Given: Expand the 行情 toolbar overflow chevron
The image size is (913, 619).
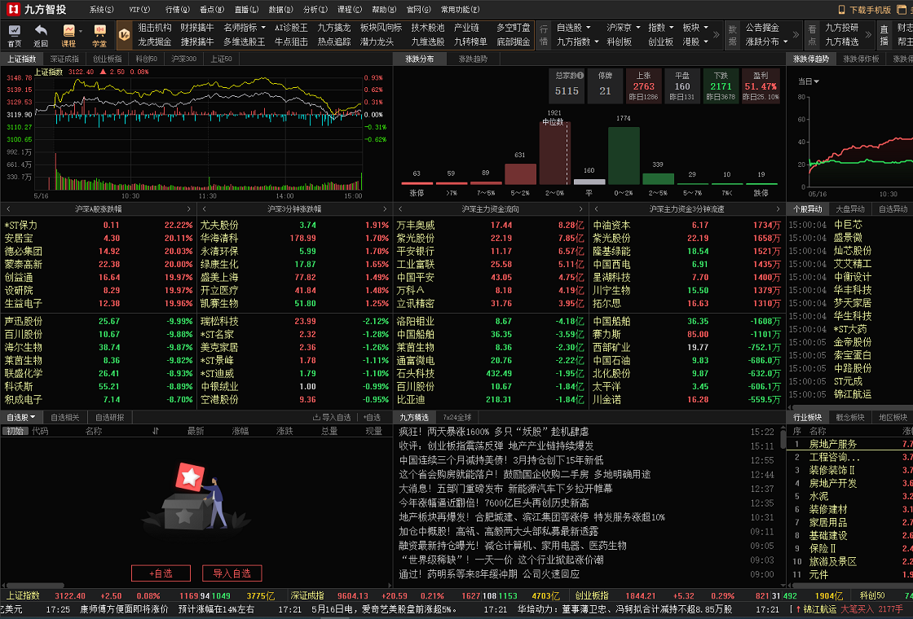Looking at the screenshot, I should (x=717, y=35).
